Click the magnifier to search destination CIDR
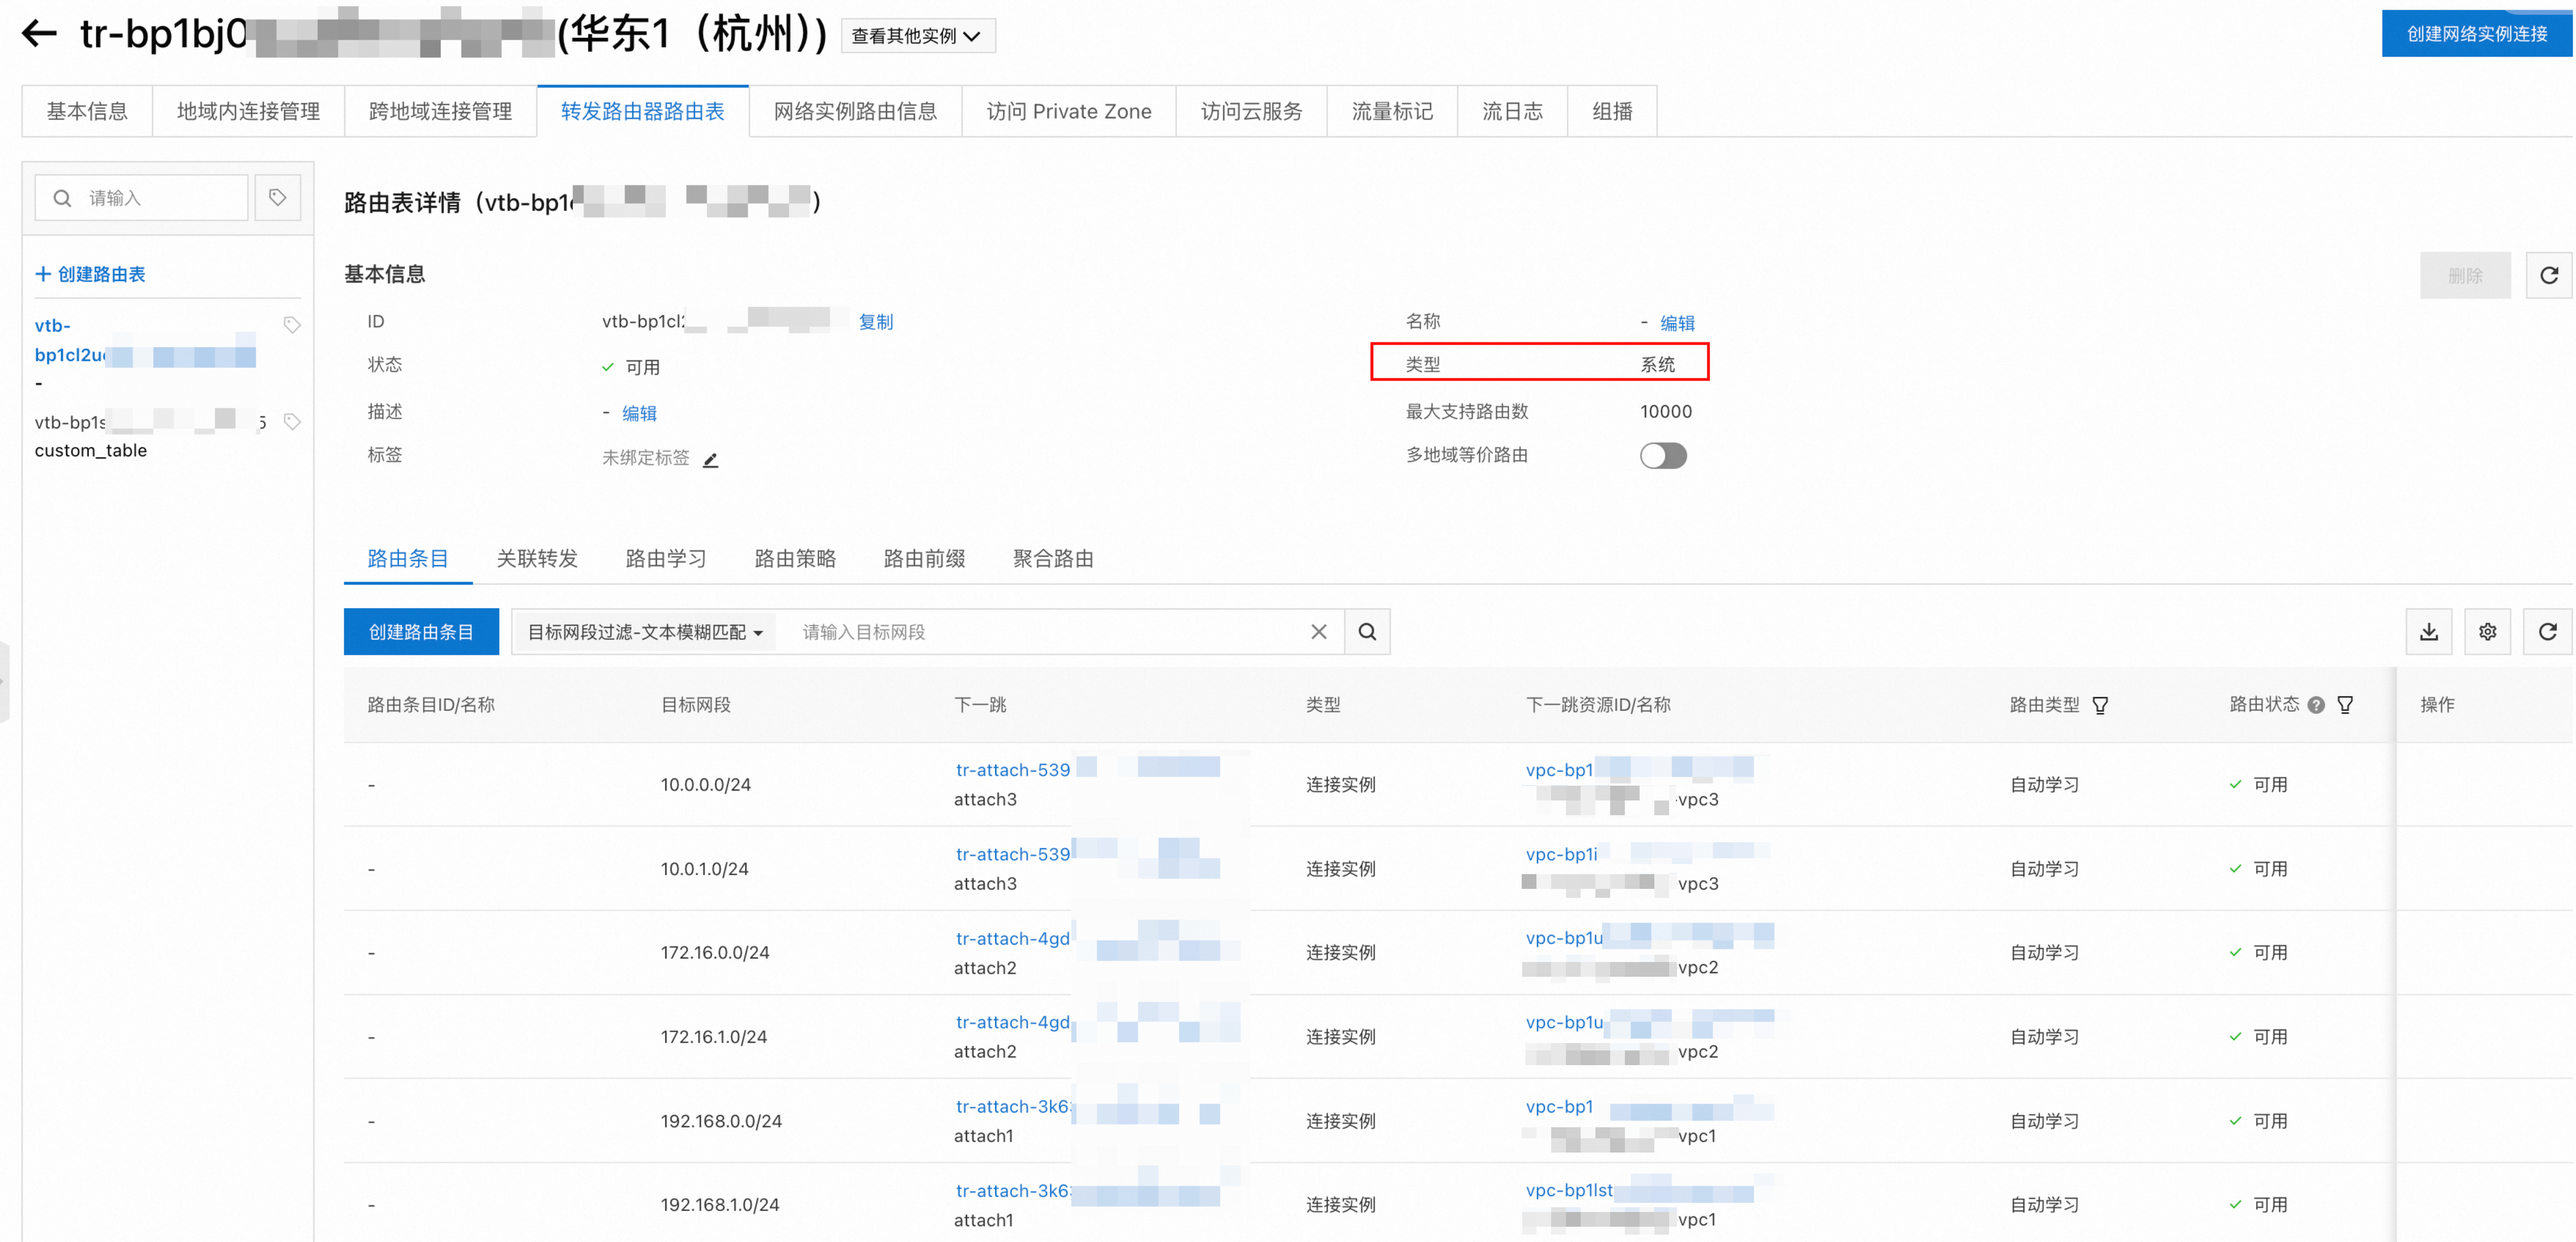 click(1367, 632)
